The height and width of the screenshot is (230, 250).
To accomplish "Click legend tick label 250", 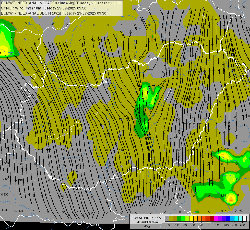I will (234, 225).
